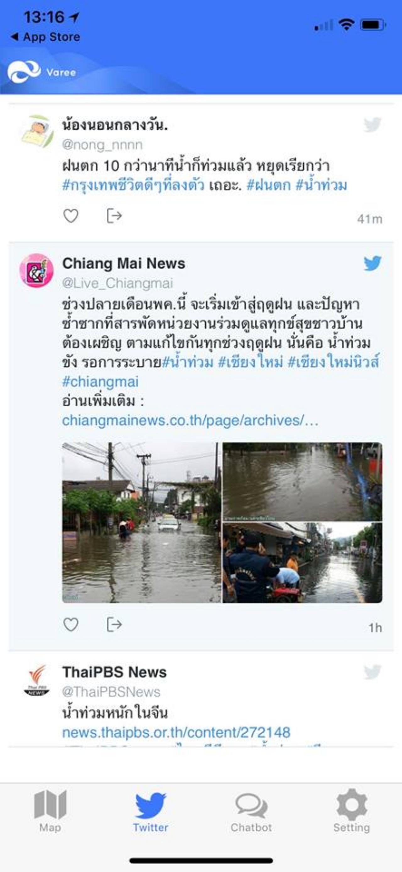
Task: Go back to App Store
Action: click(x=45, y=36)
